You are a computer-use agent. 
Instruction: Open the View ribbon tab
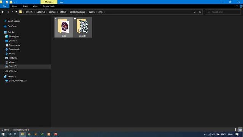[35, 6]
